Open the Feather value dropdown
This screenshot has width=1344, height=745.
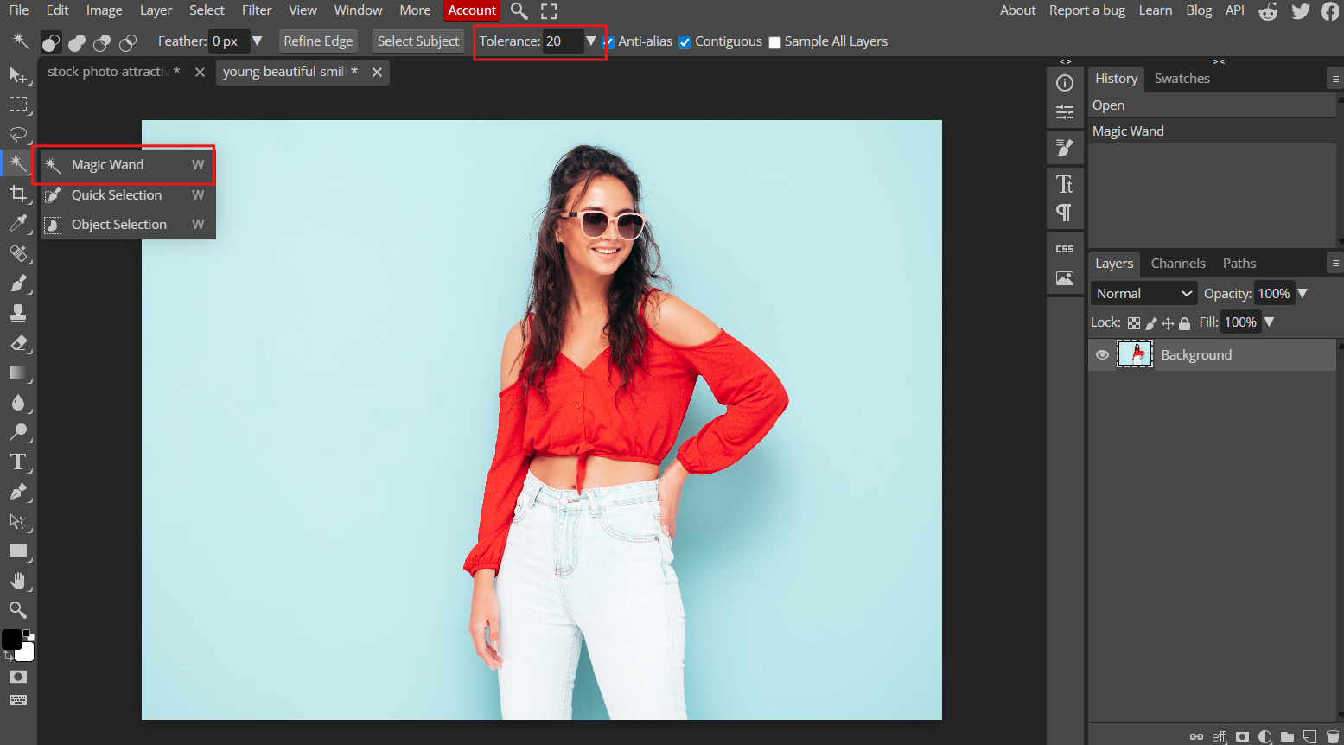coord(258,41)
